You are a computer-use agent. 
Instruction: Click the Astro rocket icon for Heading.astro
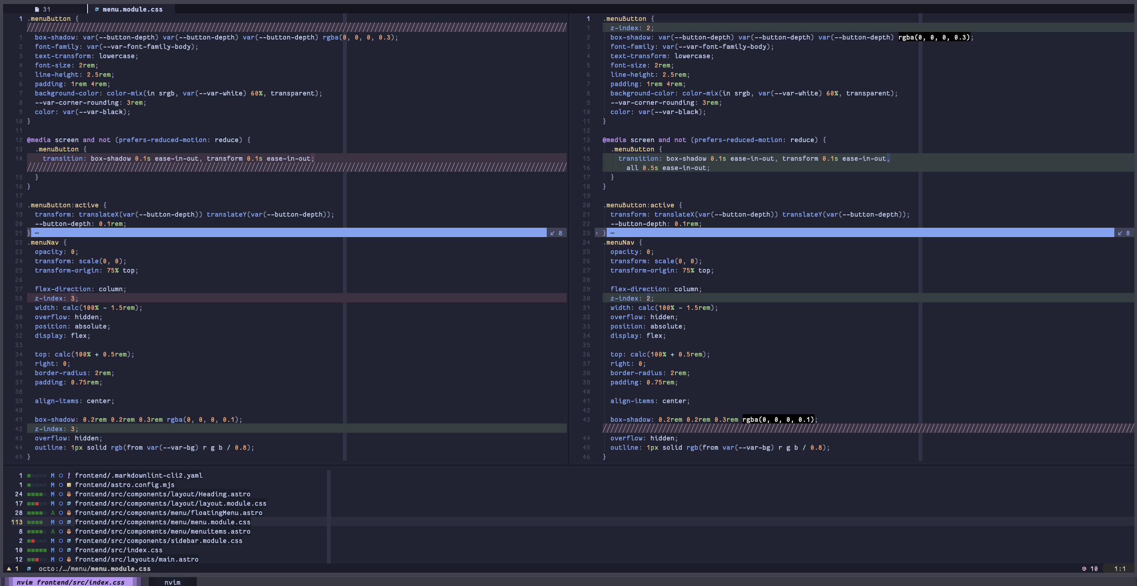pyautogui.click(x=69, y=494)
